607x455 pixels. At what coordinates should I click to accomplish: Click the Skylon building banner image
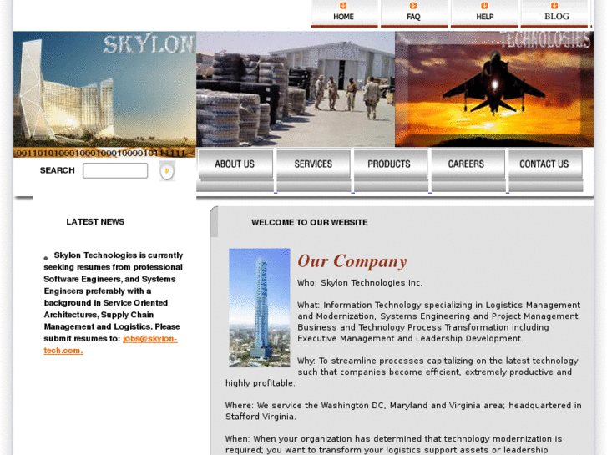(105, 94)
